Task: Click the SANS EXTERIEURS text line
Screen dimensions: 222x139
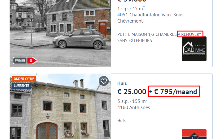Action: pyautogui.click(x=134, y=40)
